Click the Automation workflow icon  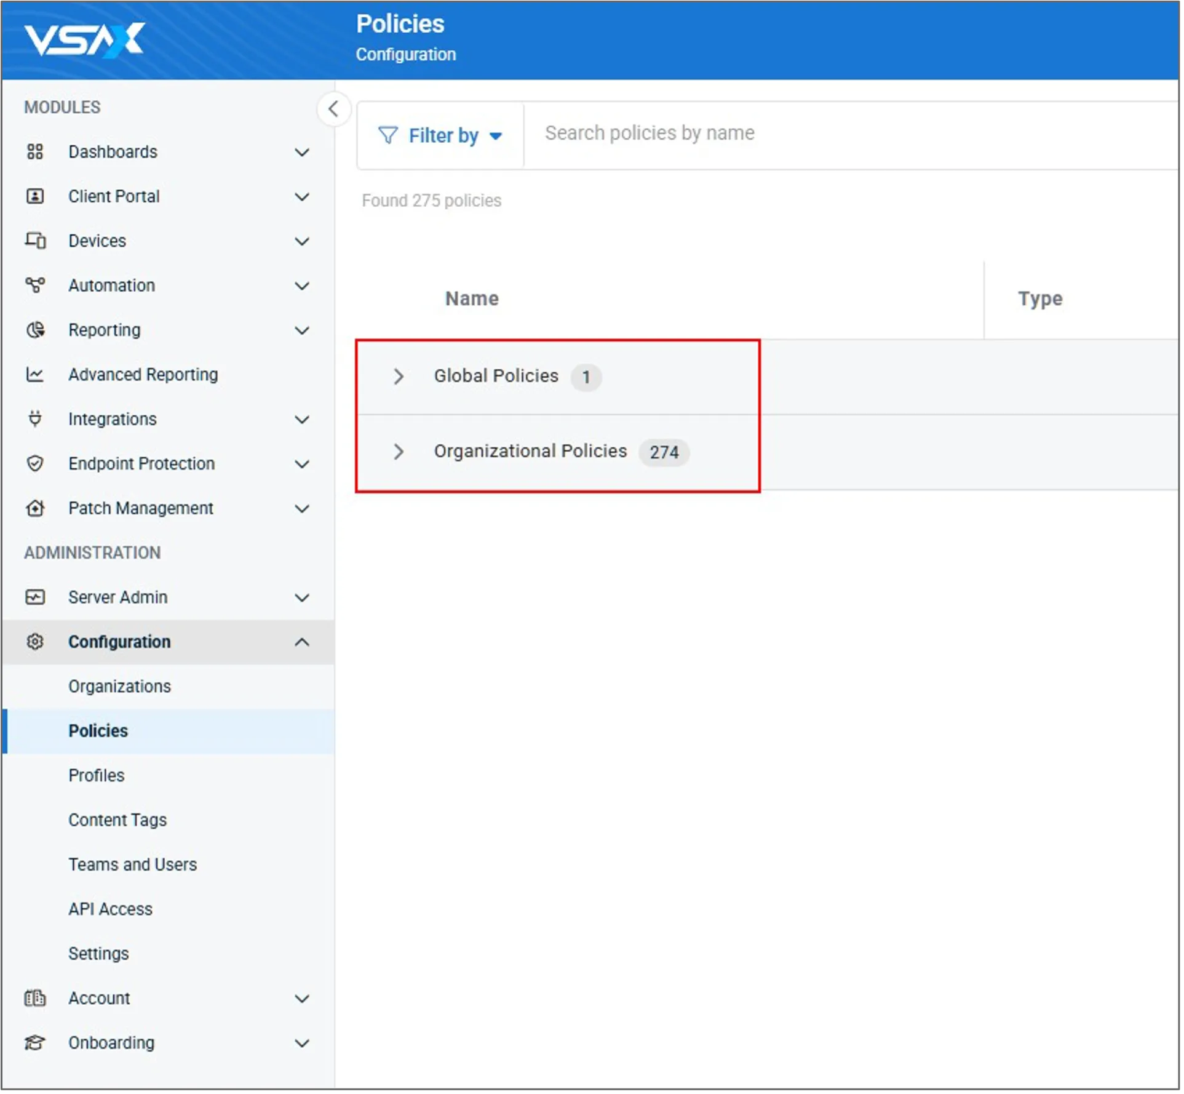tap(35, 285)
